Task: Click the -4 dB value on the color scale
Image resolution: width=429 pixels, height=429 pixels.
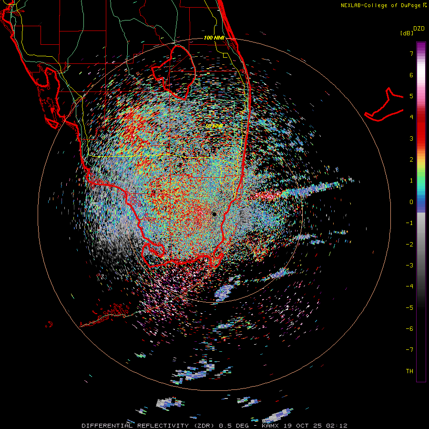Action: point(409,286)
